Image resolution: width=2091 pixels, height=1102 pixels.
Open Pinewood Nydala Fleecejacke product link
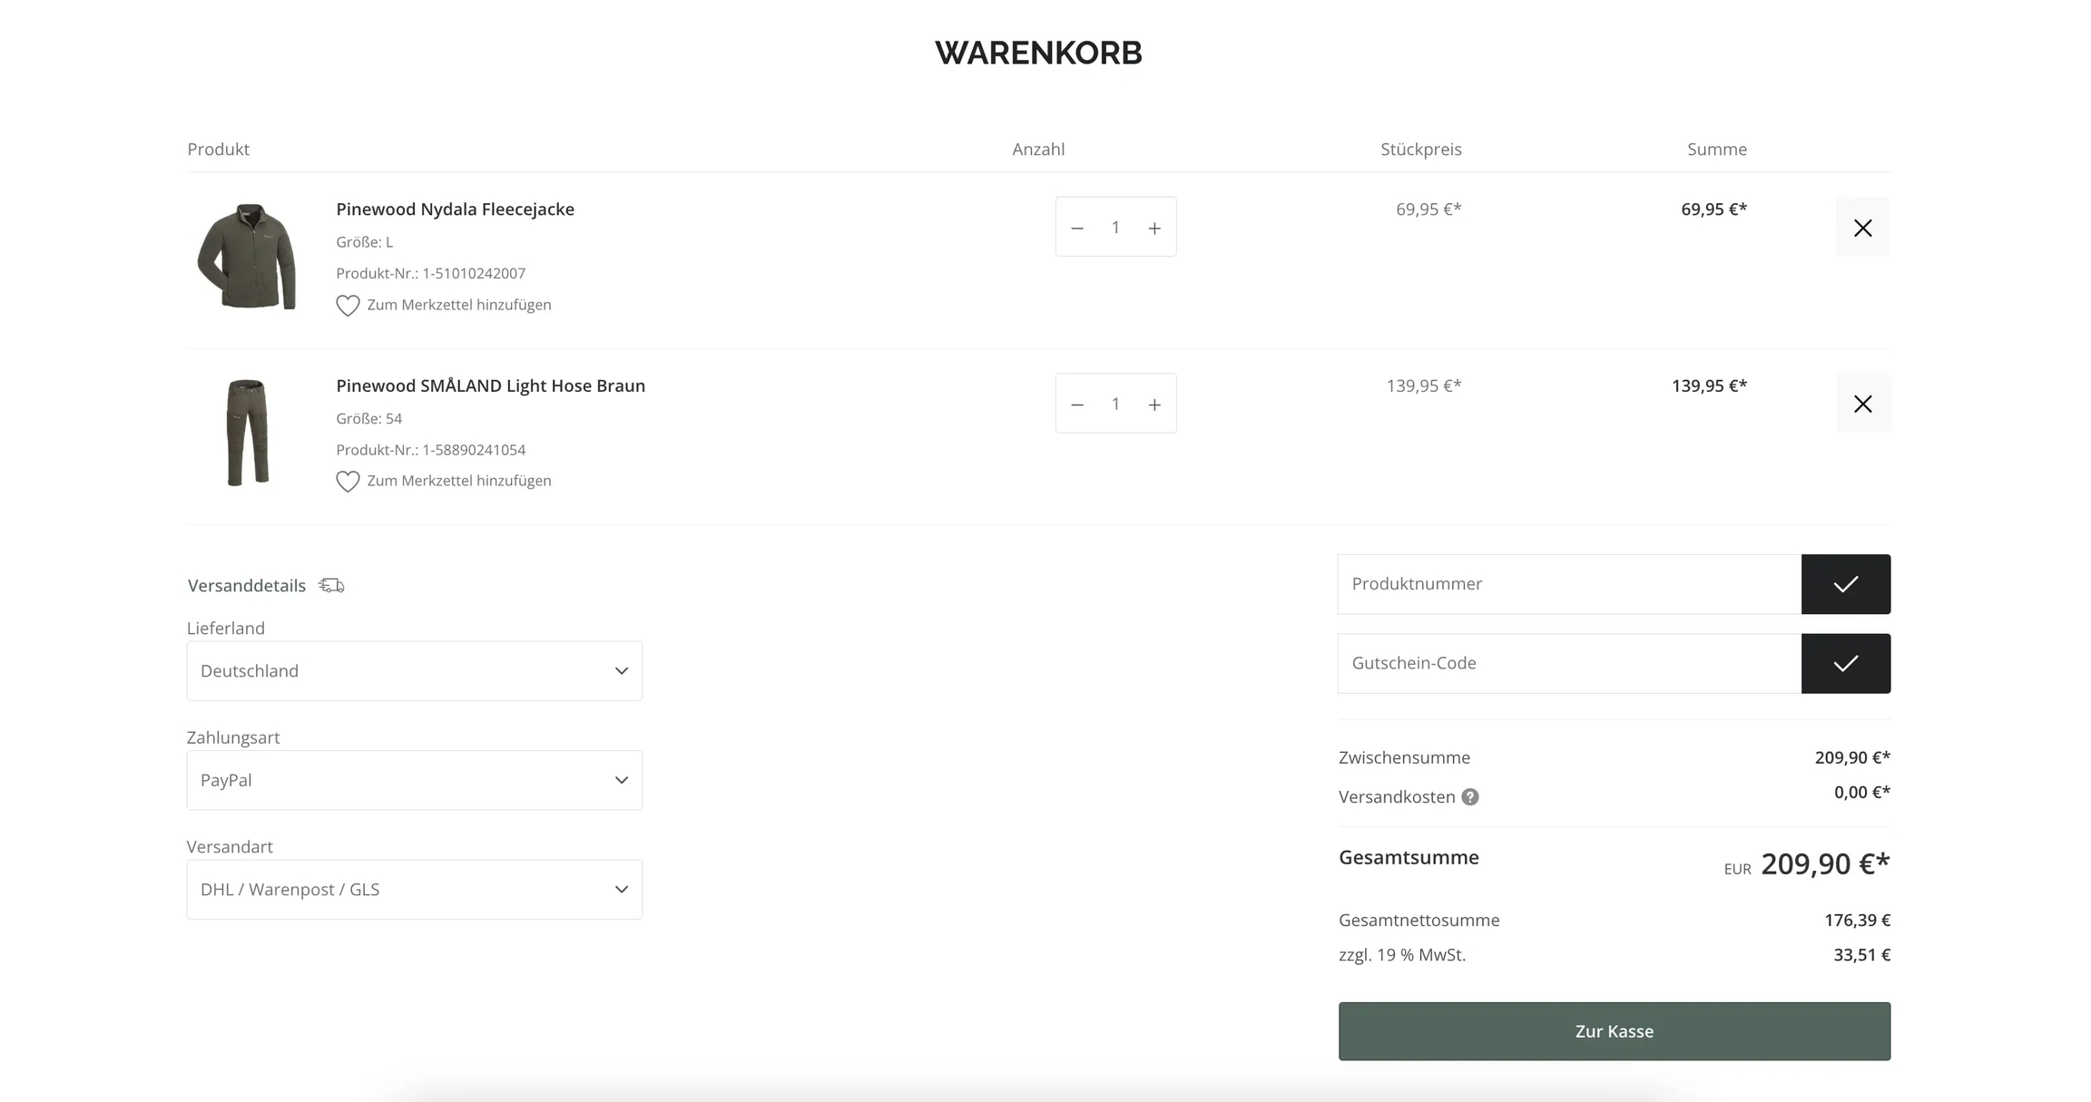tap(455, 210)
